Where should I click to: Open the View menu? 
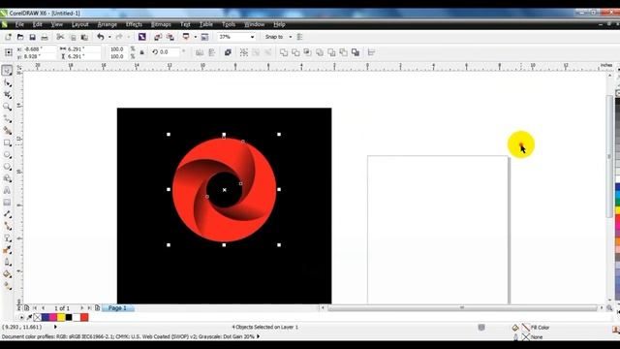57,24
